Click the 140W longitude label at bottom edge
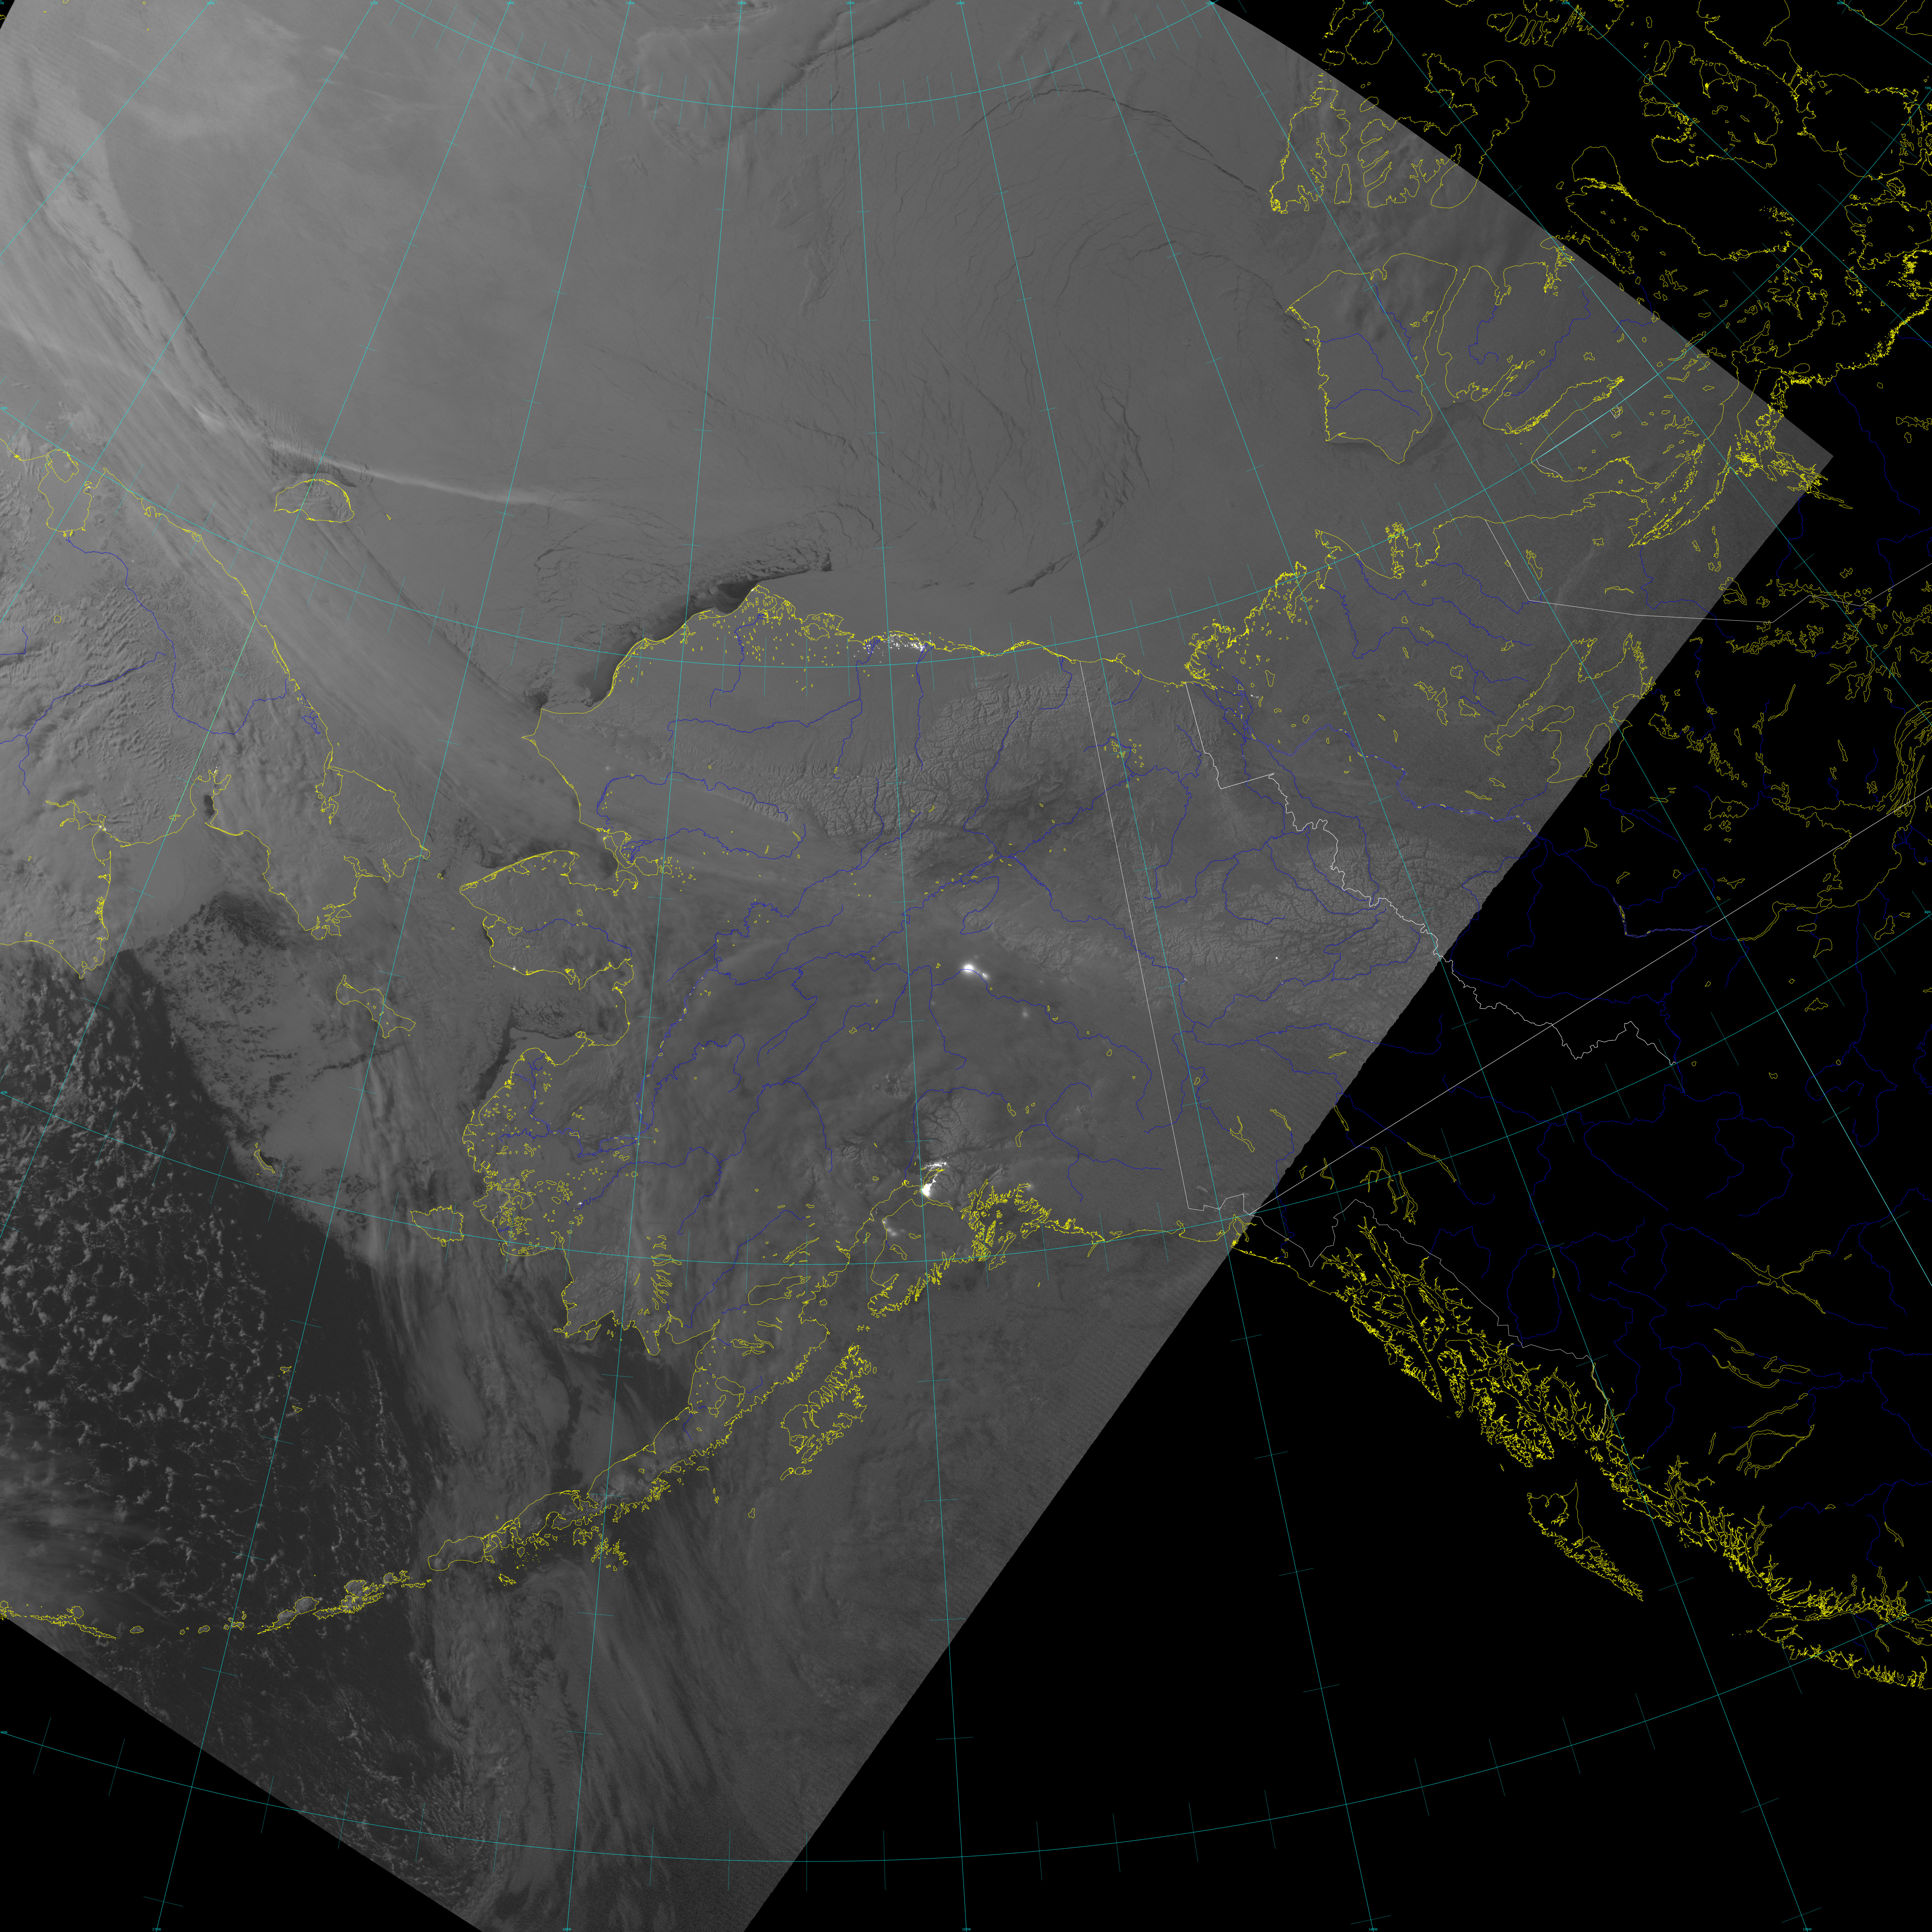 [1373, 1929]
